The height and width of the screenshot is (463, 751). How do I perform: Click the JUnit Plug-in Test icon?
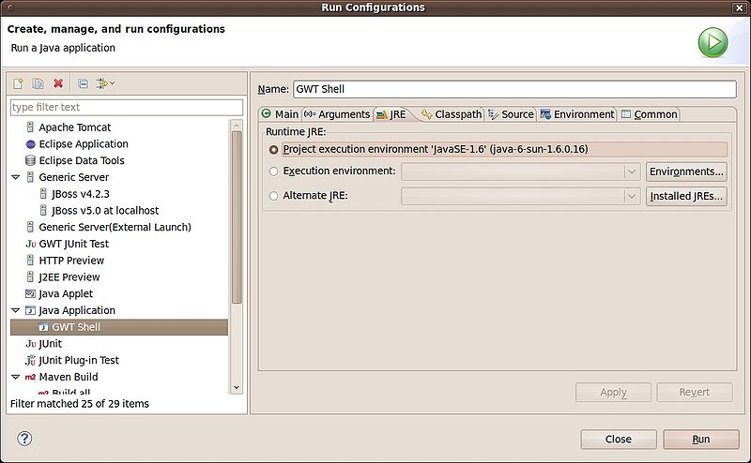coord(31,360)
